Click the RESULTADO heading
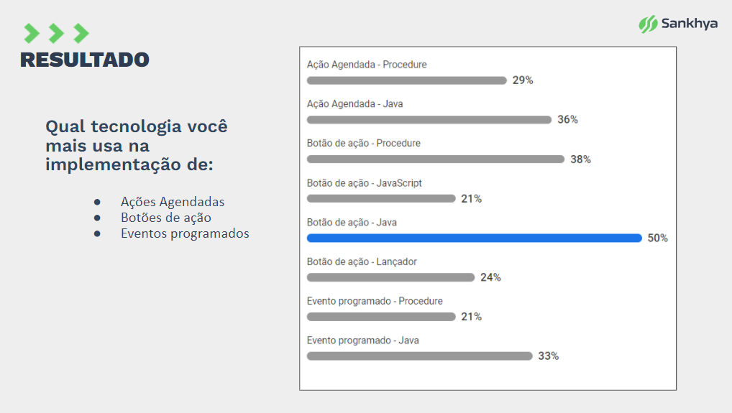This screenshot has width=732, height=413. click(x=85, y=60)
